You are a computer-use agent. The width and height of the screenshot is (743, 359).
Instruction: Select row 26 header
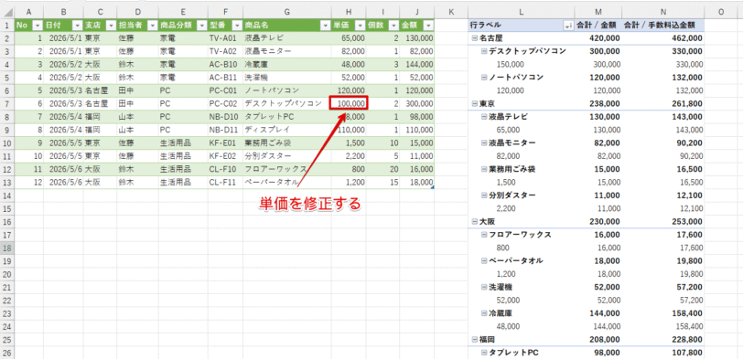(x=7, y=353)
